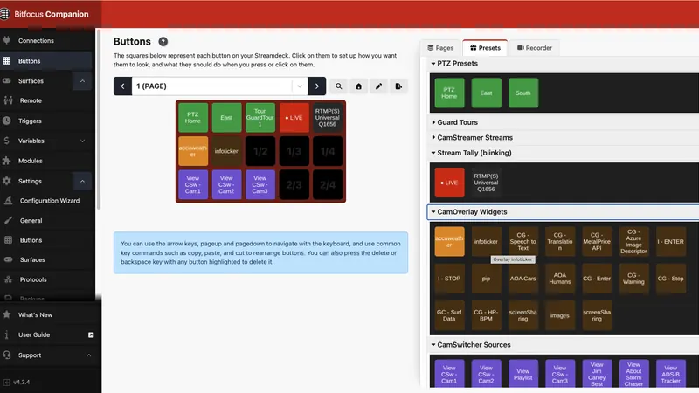Expand the Guard Tours section

point(457,122)
